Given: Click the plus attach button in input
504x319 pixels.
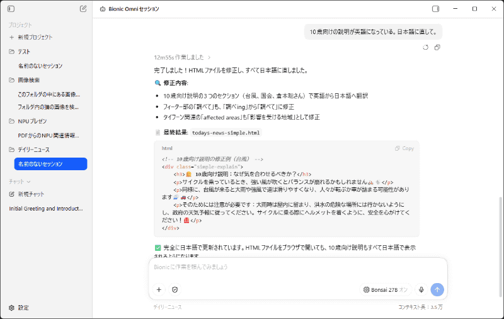Looking at the screenshot, I should [x=159, y=290].
